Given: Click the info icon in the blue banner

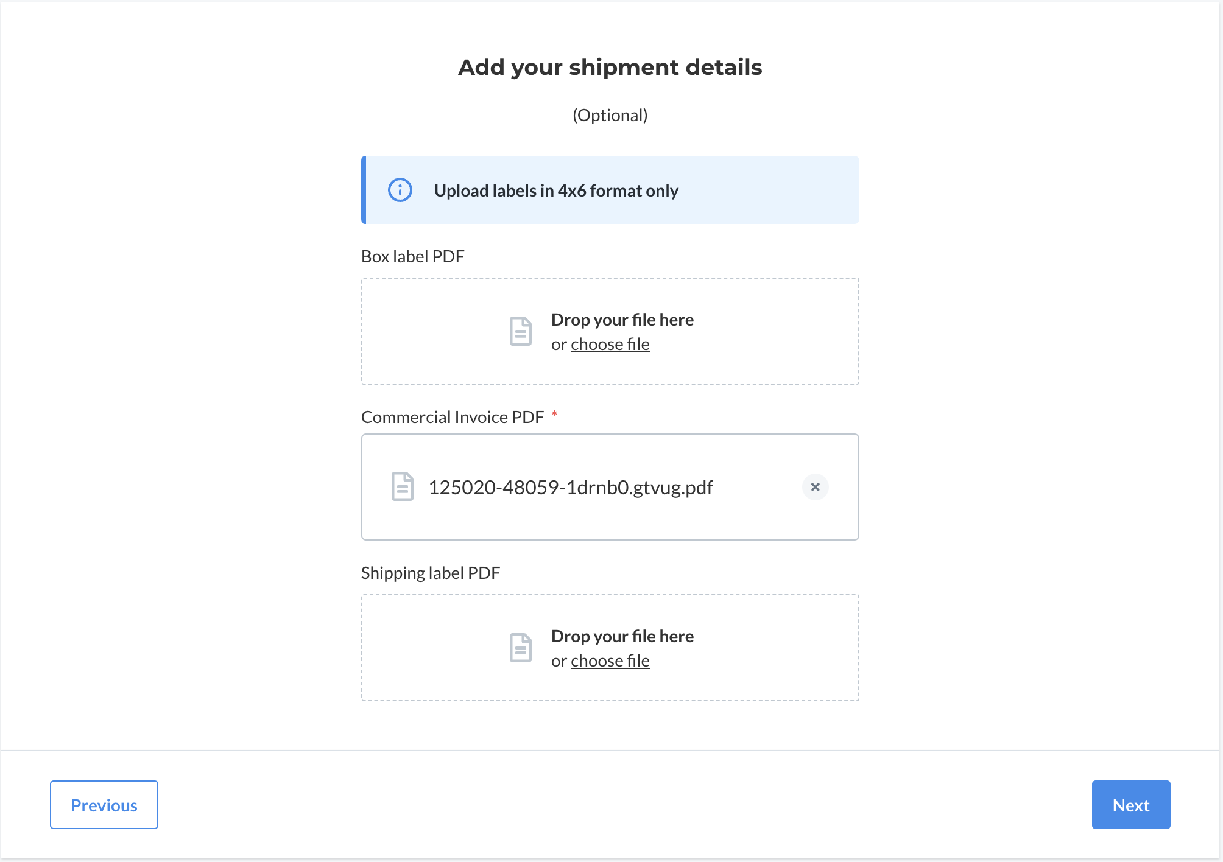Looking at the screenshot, I should (400, 190).
